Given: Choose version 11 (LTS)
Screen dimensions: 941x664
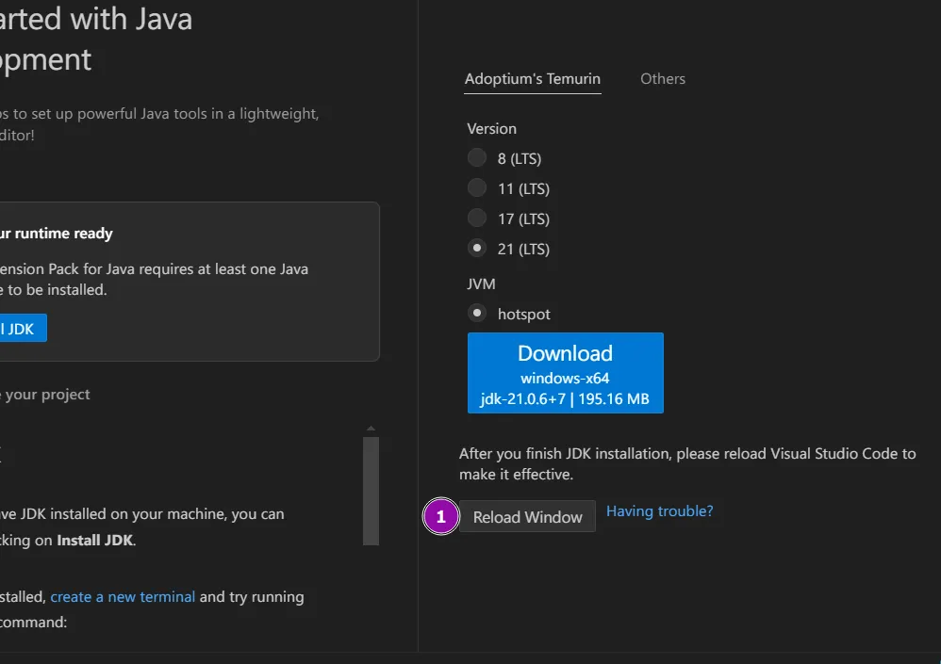Looking at the screenshot, I should [478, 188].
